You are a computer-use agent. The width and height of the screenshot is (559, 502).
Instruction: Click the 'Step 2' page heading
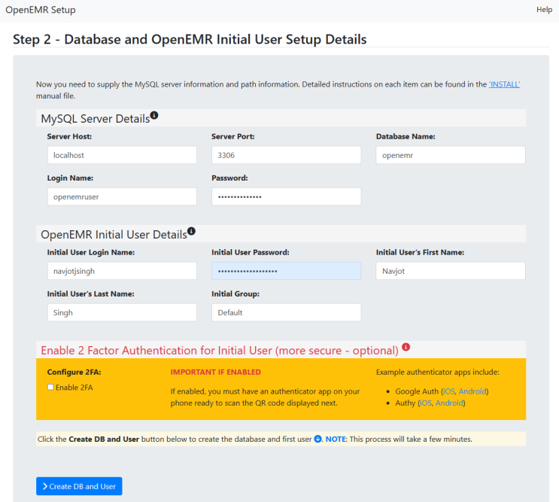coord(190,39)
